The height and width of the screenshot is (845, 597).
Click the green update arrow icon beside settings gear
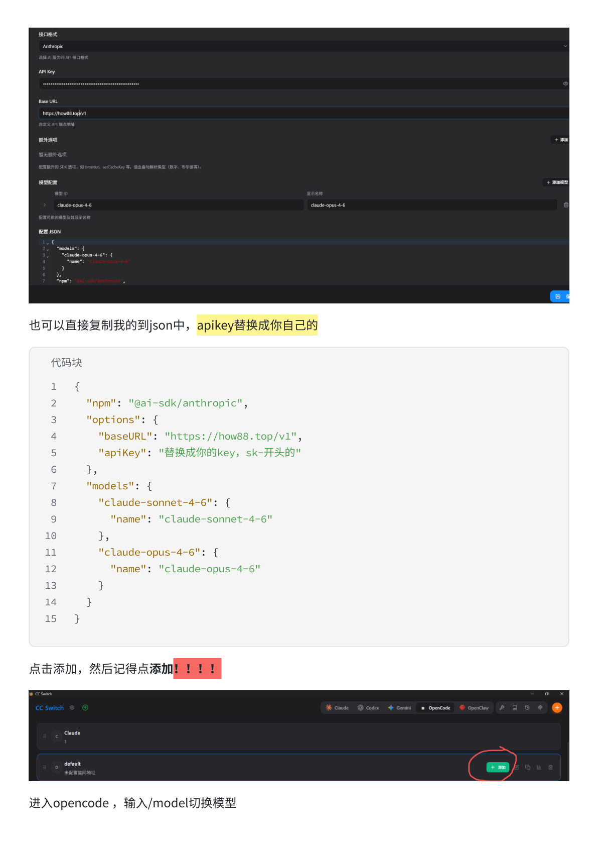(85, 707)
